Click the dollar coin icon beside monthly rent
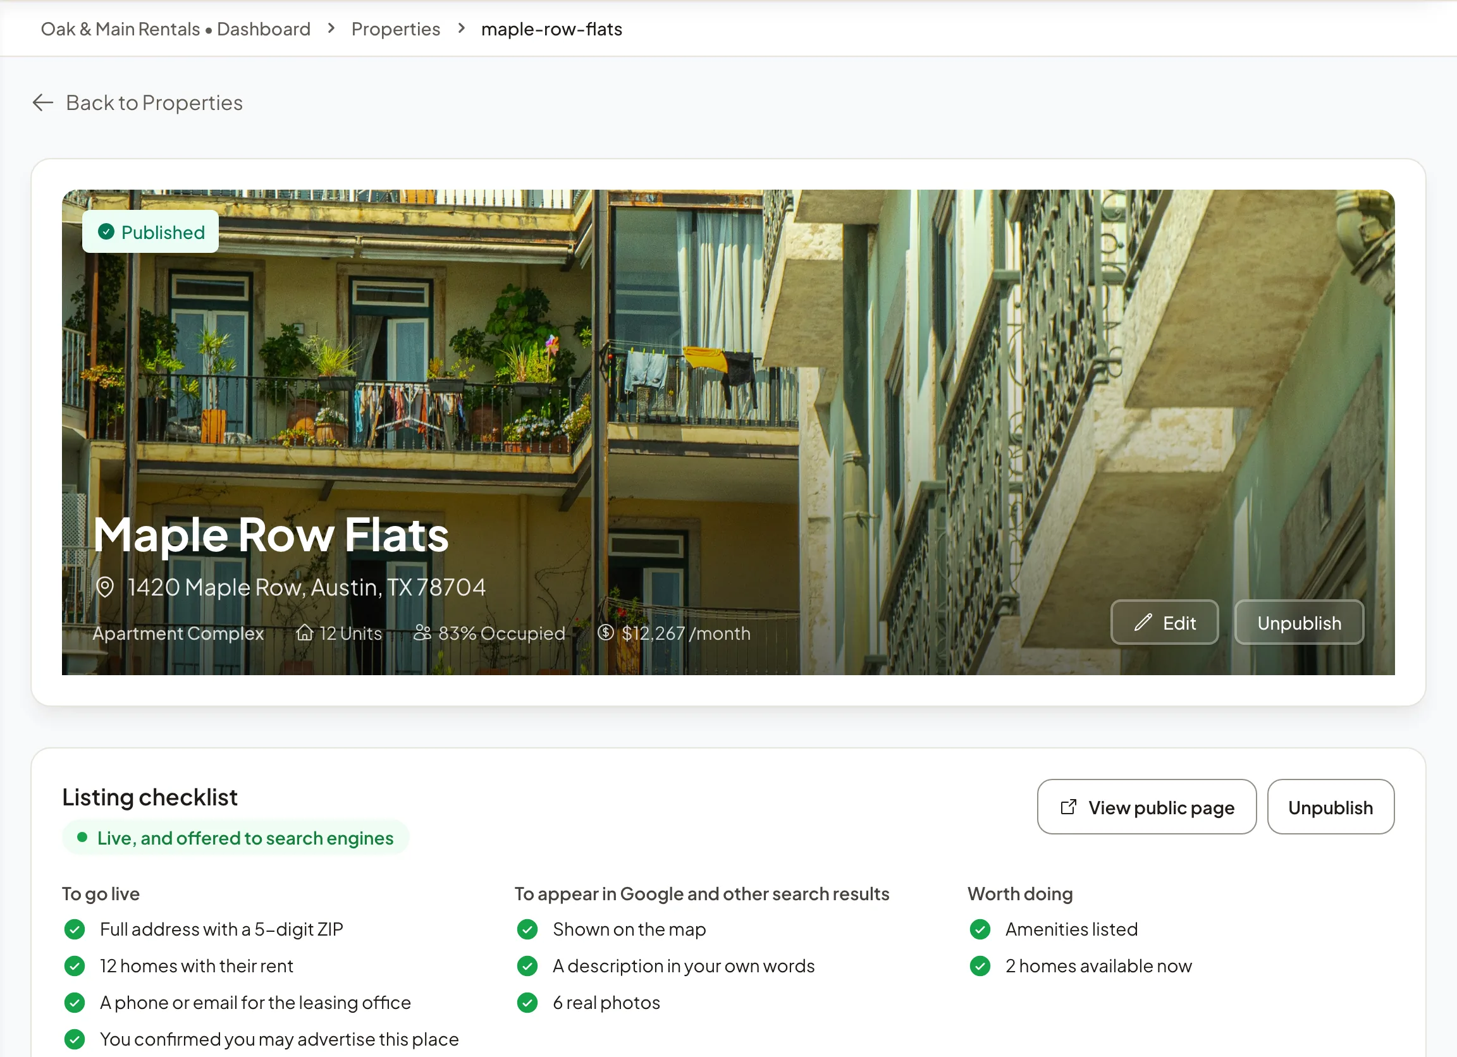The width and height of the screenshot is (1457, 1057). pos(606,633)
